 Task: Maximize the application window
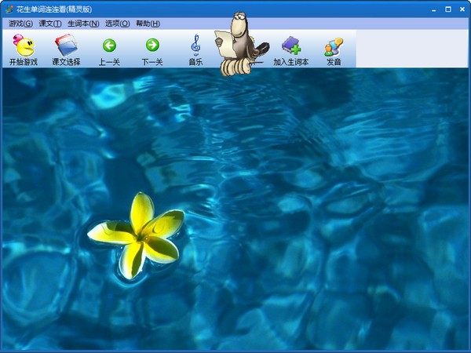tap(447, 9)
